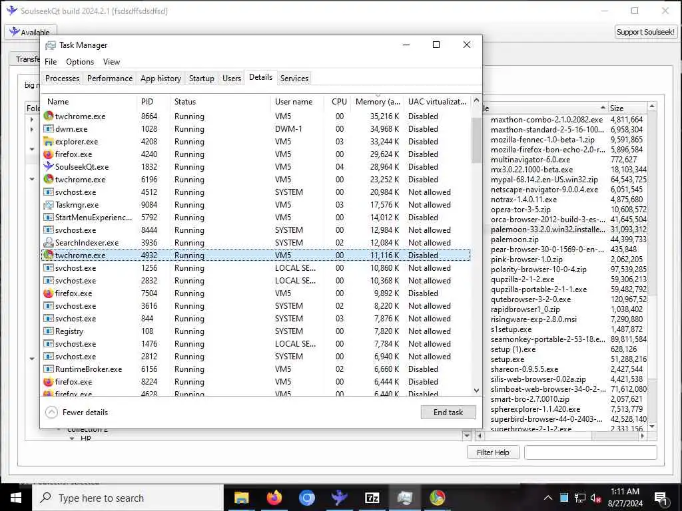Image resolution: width=682 pixels, height=511 pixels.
Task: Sort processes by Name column
Action: click(89, 102)
